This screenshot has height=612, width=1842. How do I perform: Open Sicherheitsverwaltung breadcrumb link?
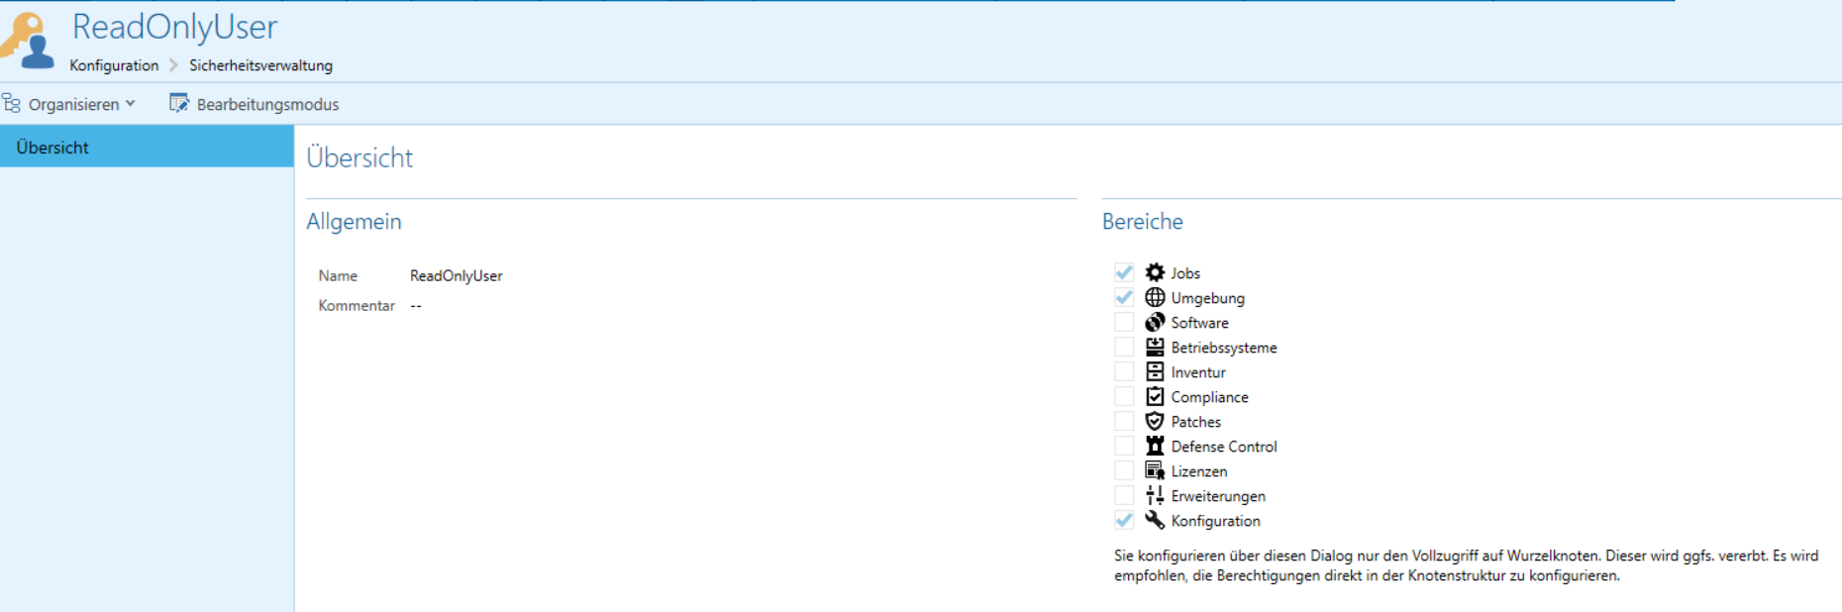tap(260, 65)
